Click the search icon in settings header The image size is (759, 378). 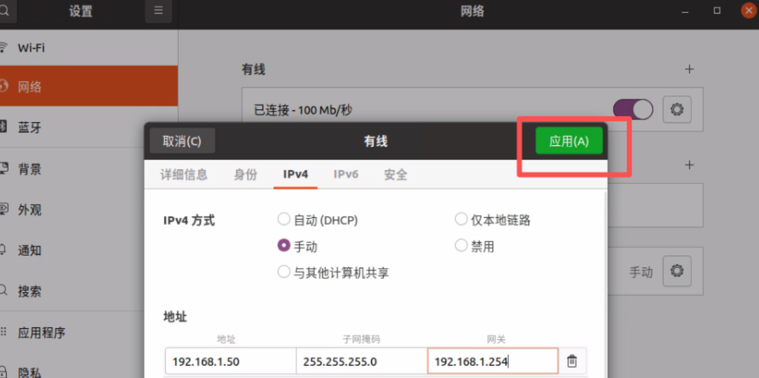[x=5, y=11]
